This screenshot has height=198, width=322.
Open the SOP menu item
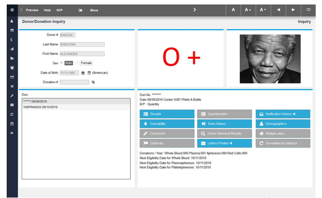coord(59,10)
